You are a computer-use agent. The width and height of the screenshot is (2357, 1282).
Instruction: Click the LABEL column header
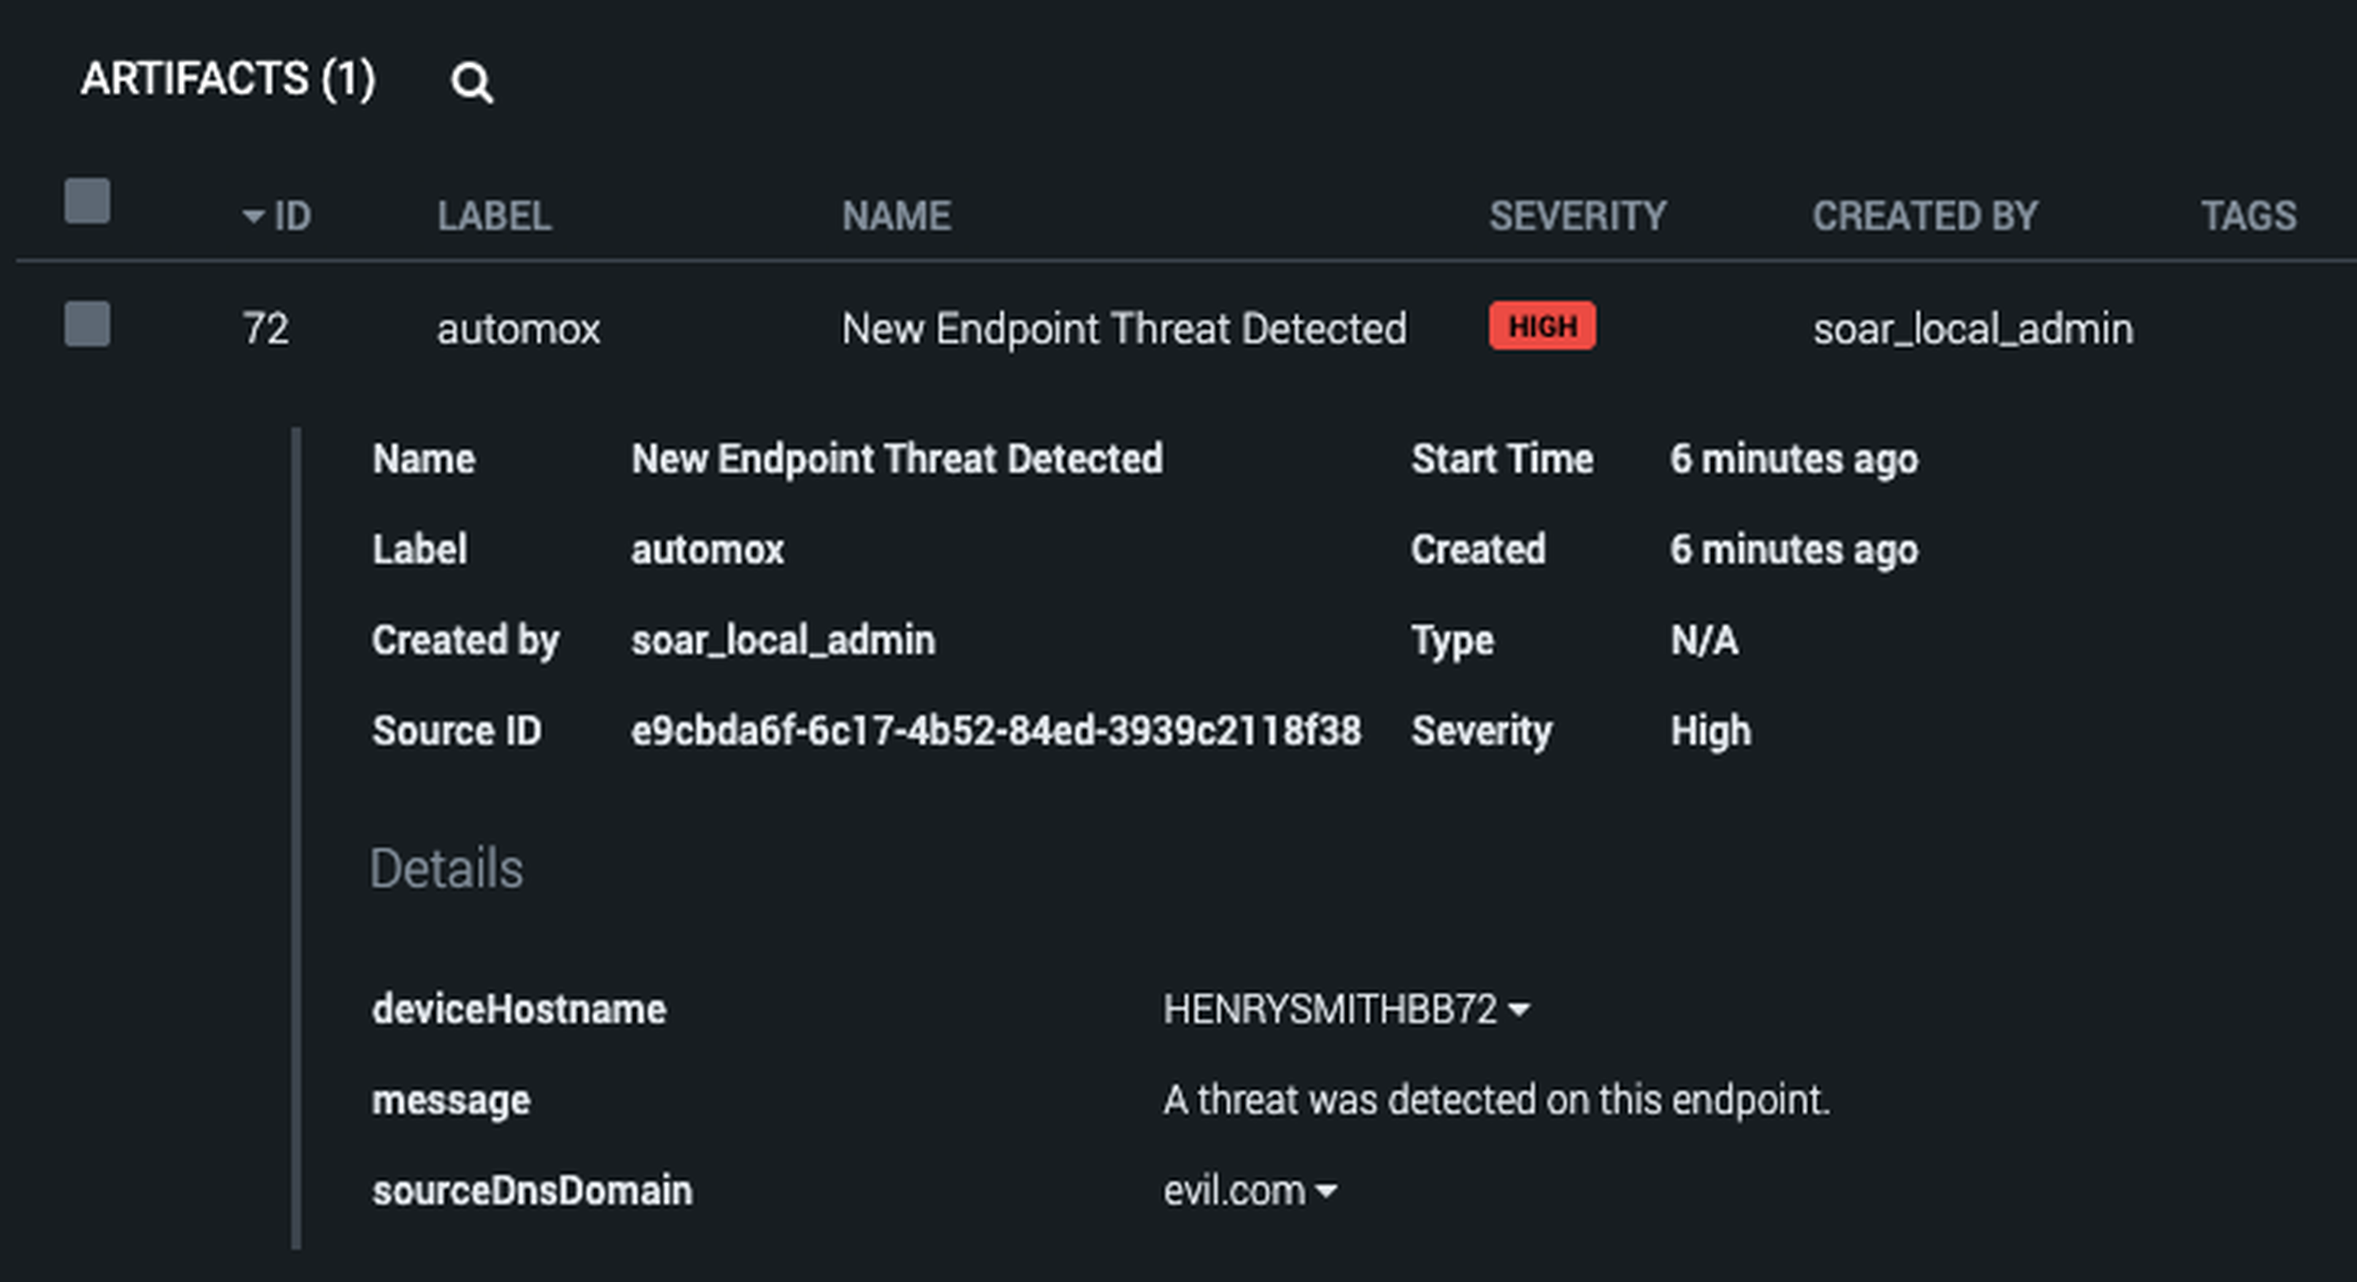click(x=494, y=217)
